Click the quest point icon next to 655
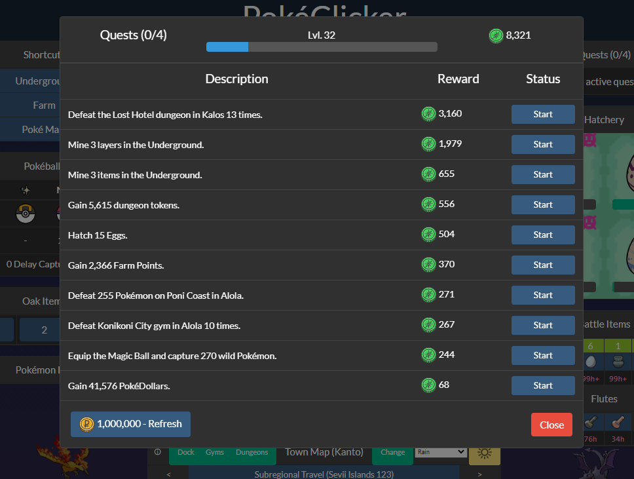634x479 pixels. pos(428,174)
